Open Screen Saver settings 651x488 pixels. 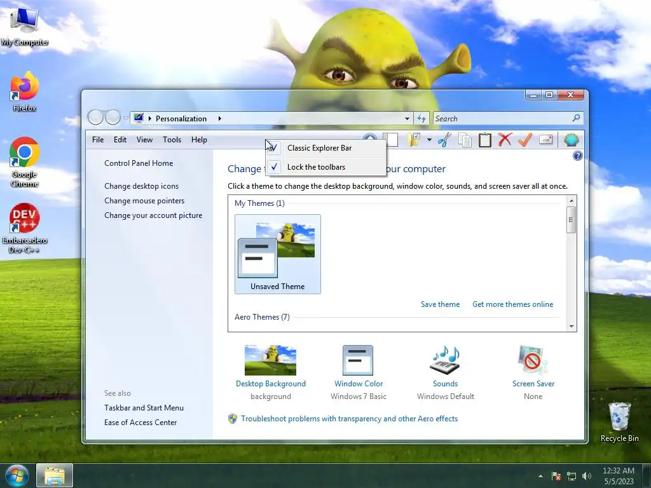(x=533, y=372)
